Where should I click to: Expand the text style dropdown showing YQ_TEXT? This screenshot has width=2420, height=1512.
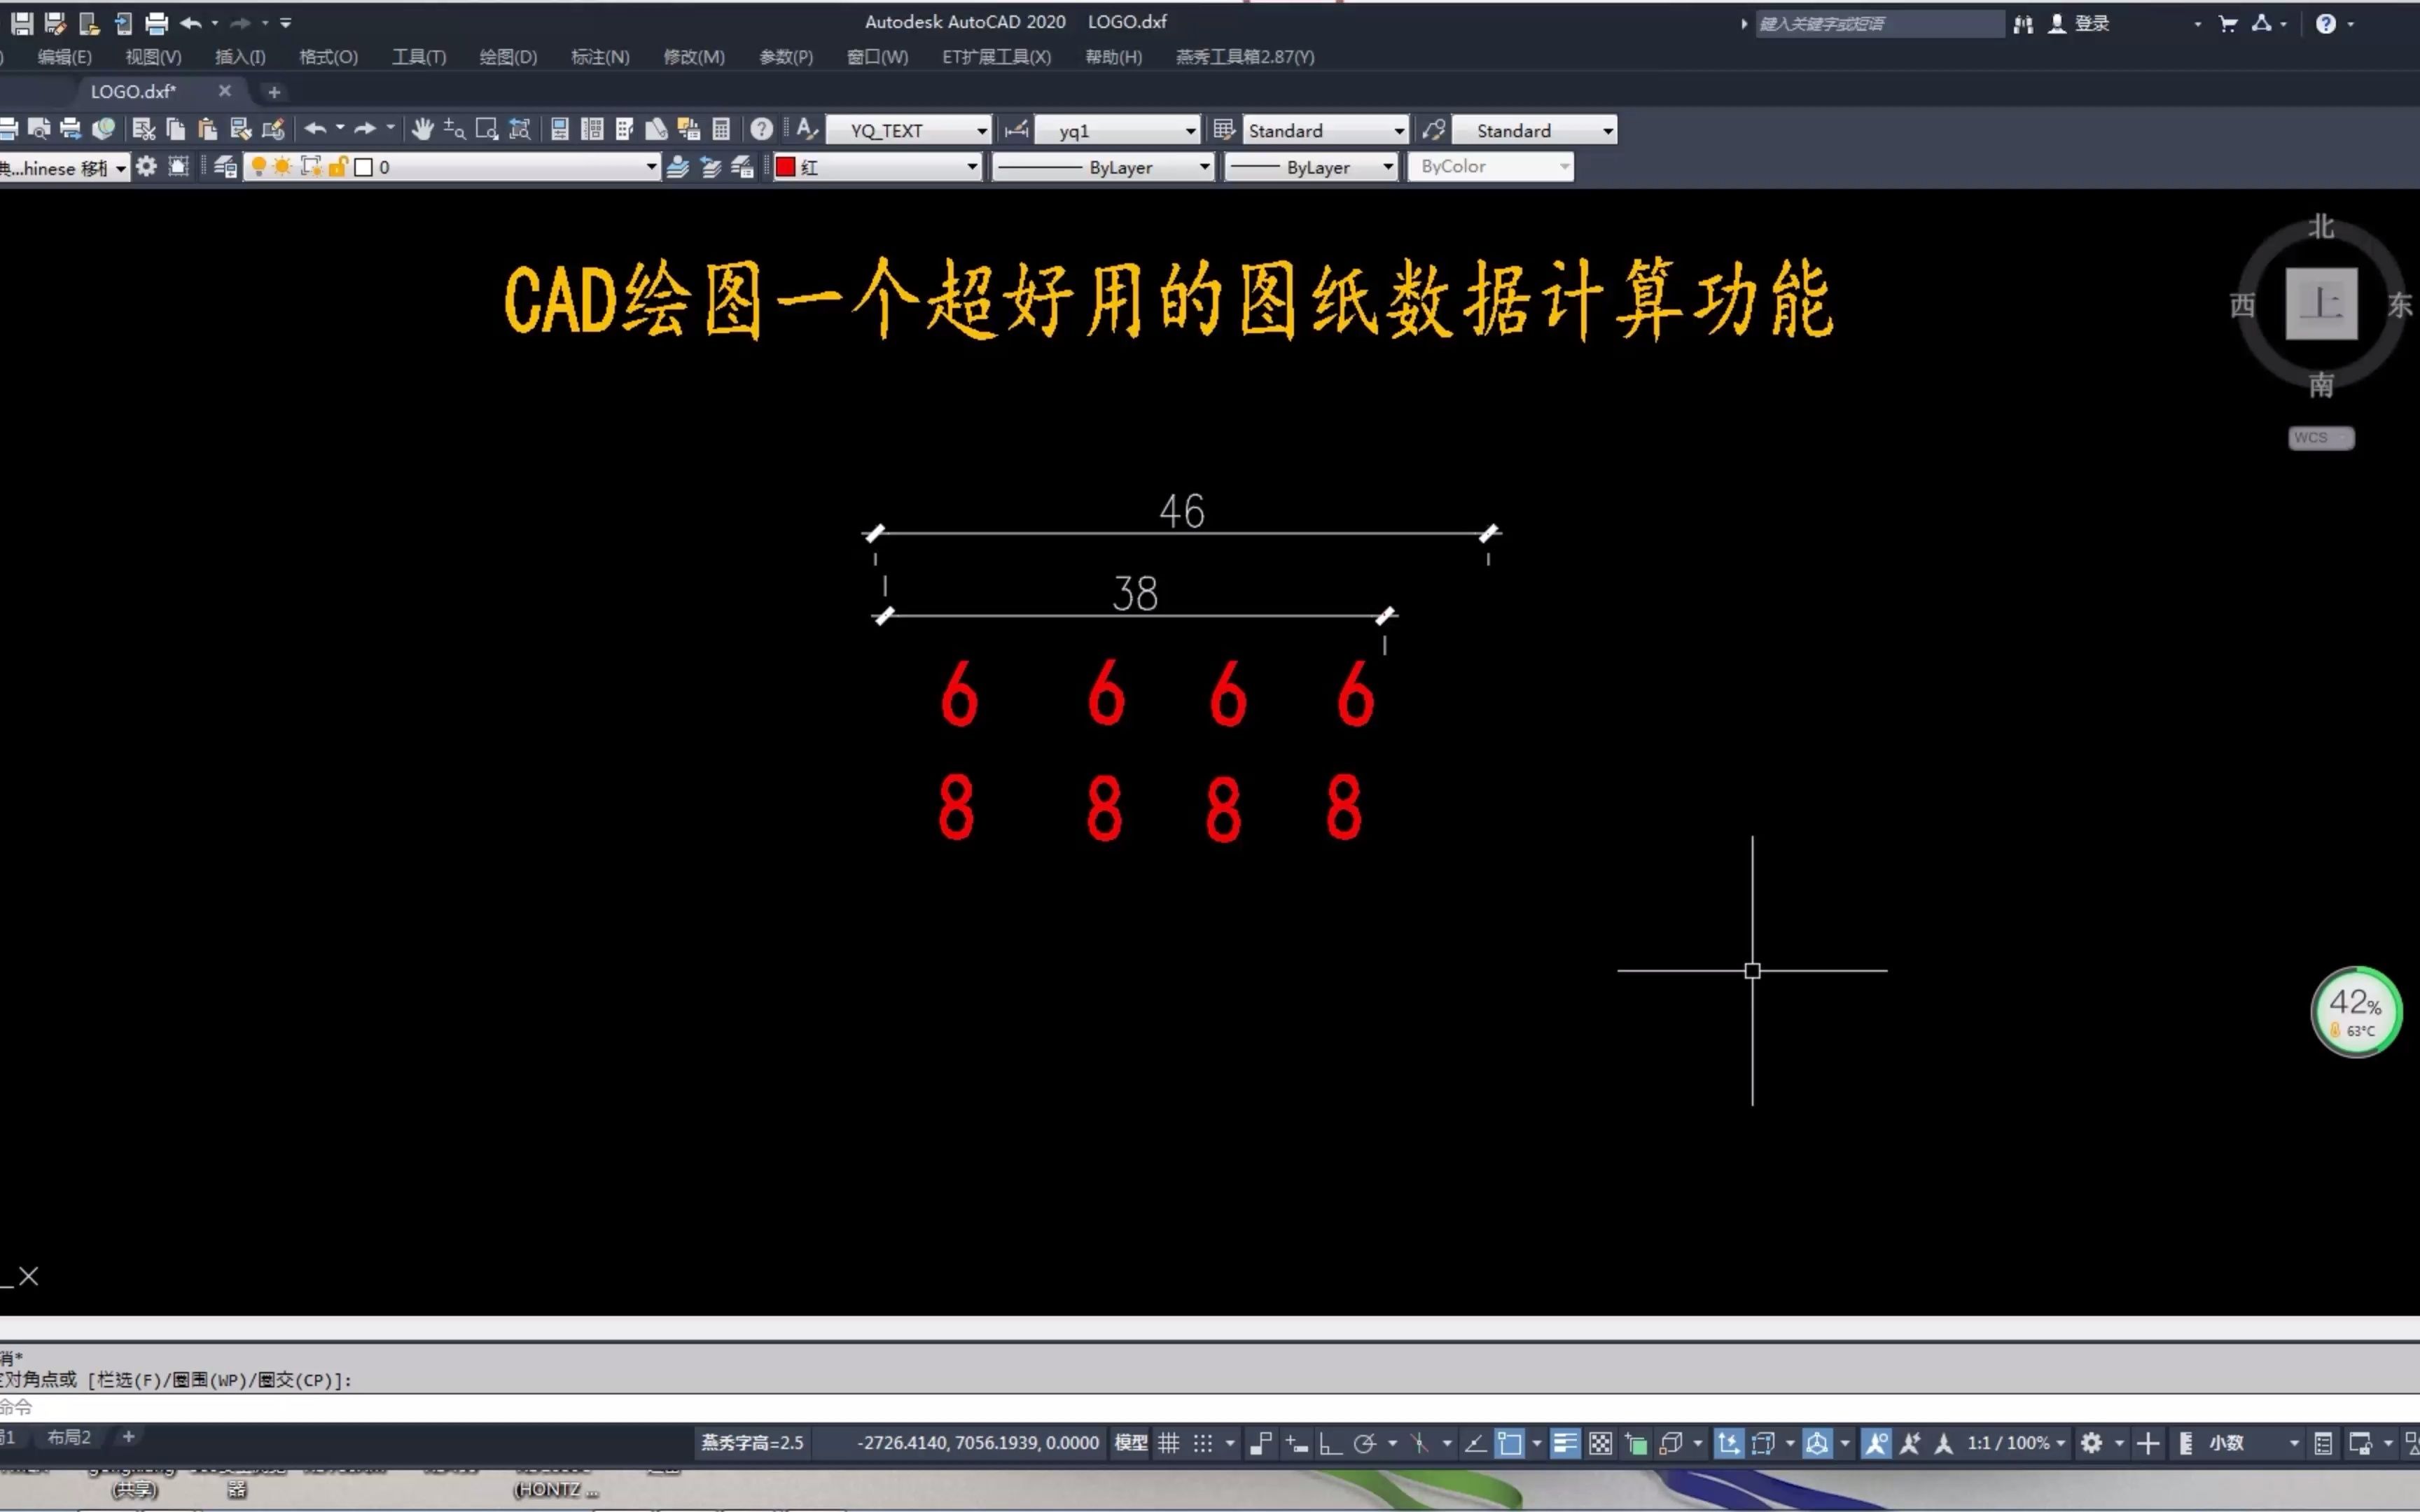pyautogui.click(x=981, y=131)
